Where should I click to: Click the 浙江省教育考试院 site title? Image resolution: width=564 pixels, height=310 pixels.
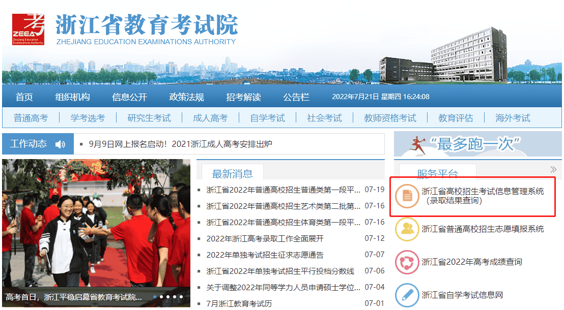point(147,24)
